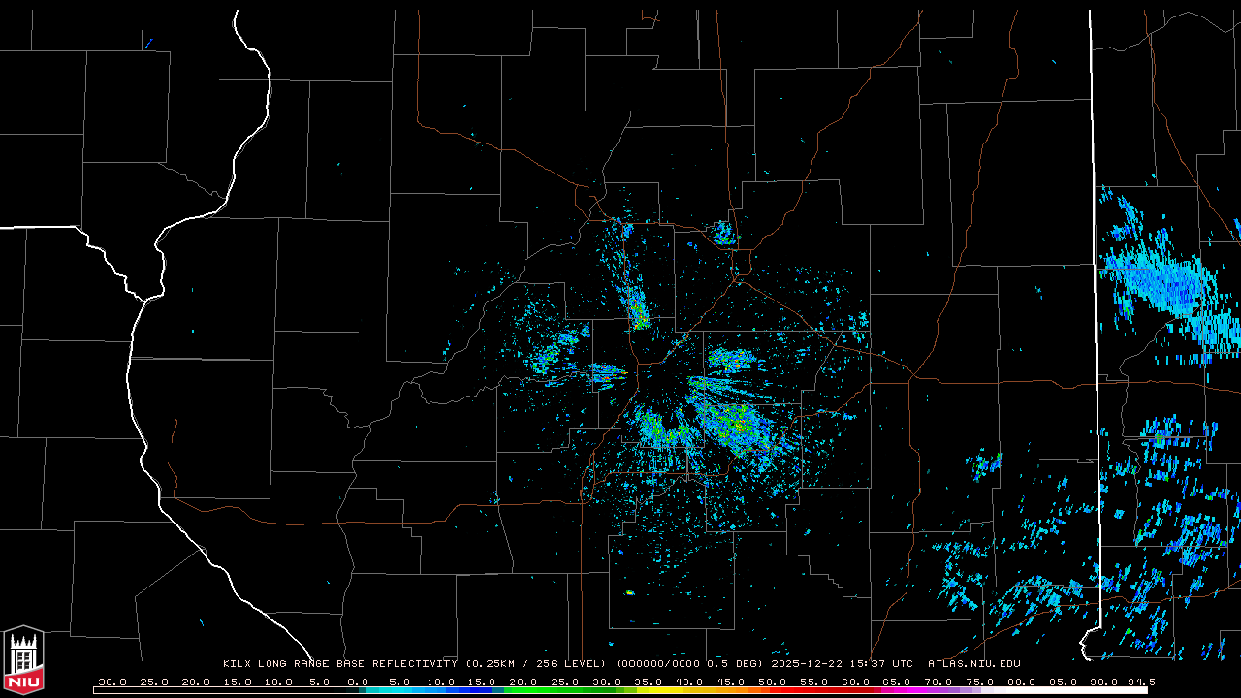
Task: Click the 50.0 label on the color scale
Action: click(x=772, y=682)
